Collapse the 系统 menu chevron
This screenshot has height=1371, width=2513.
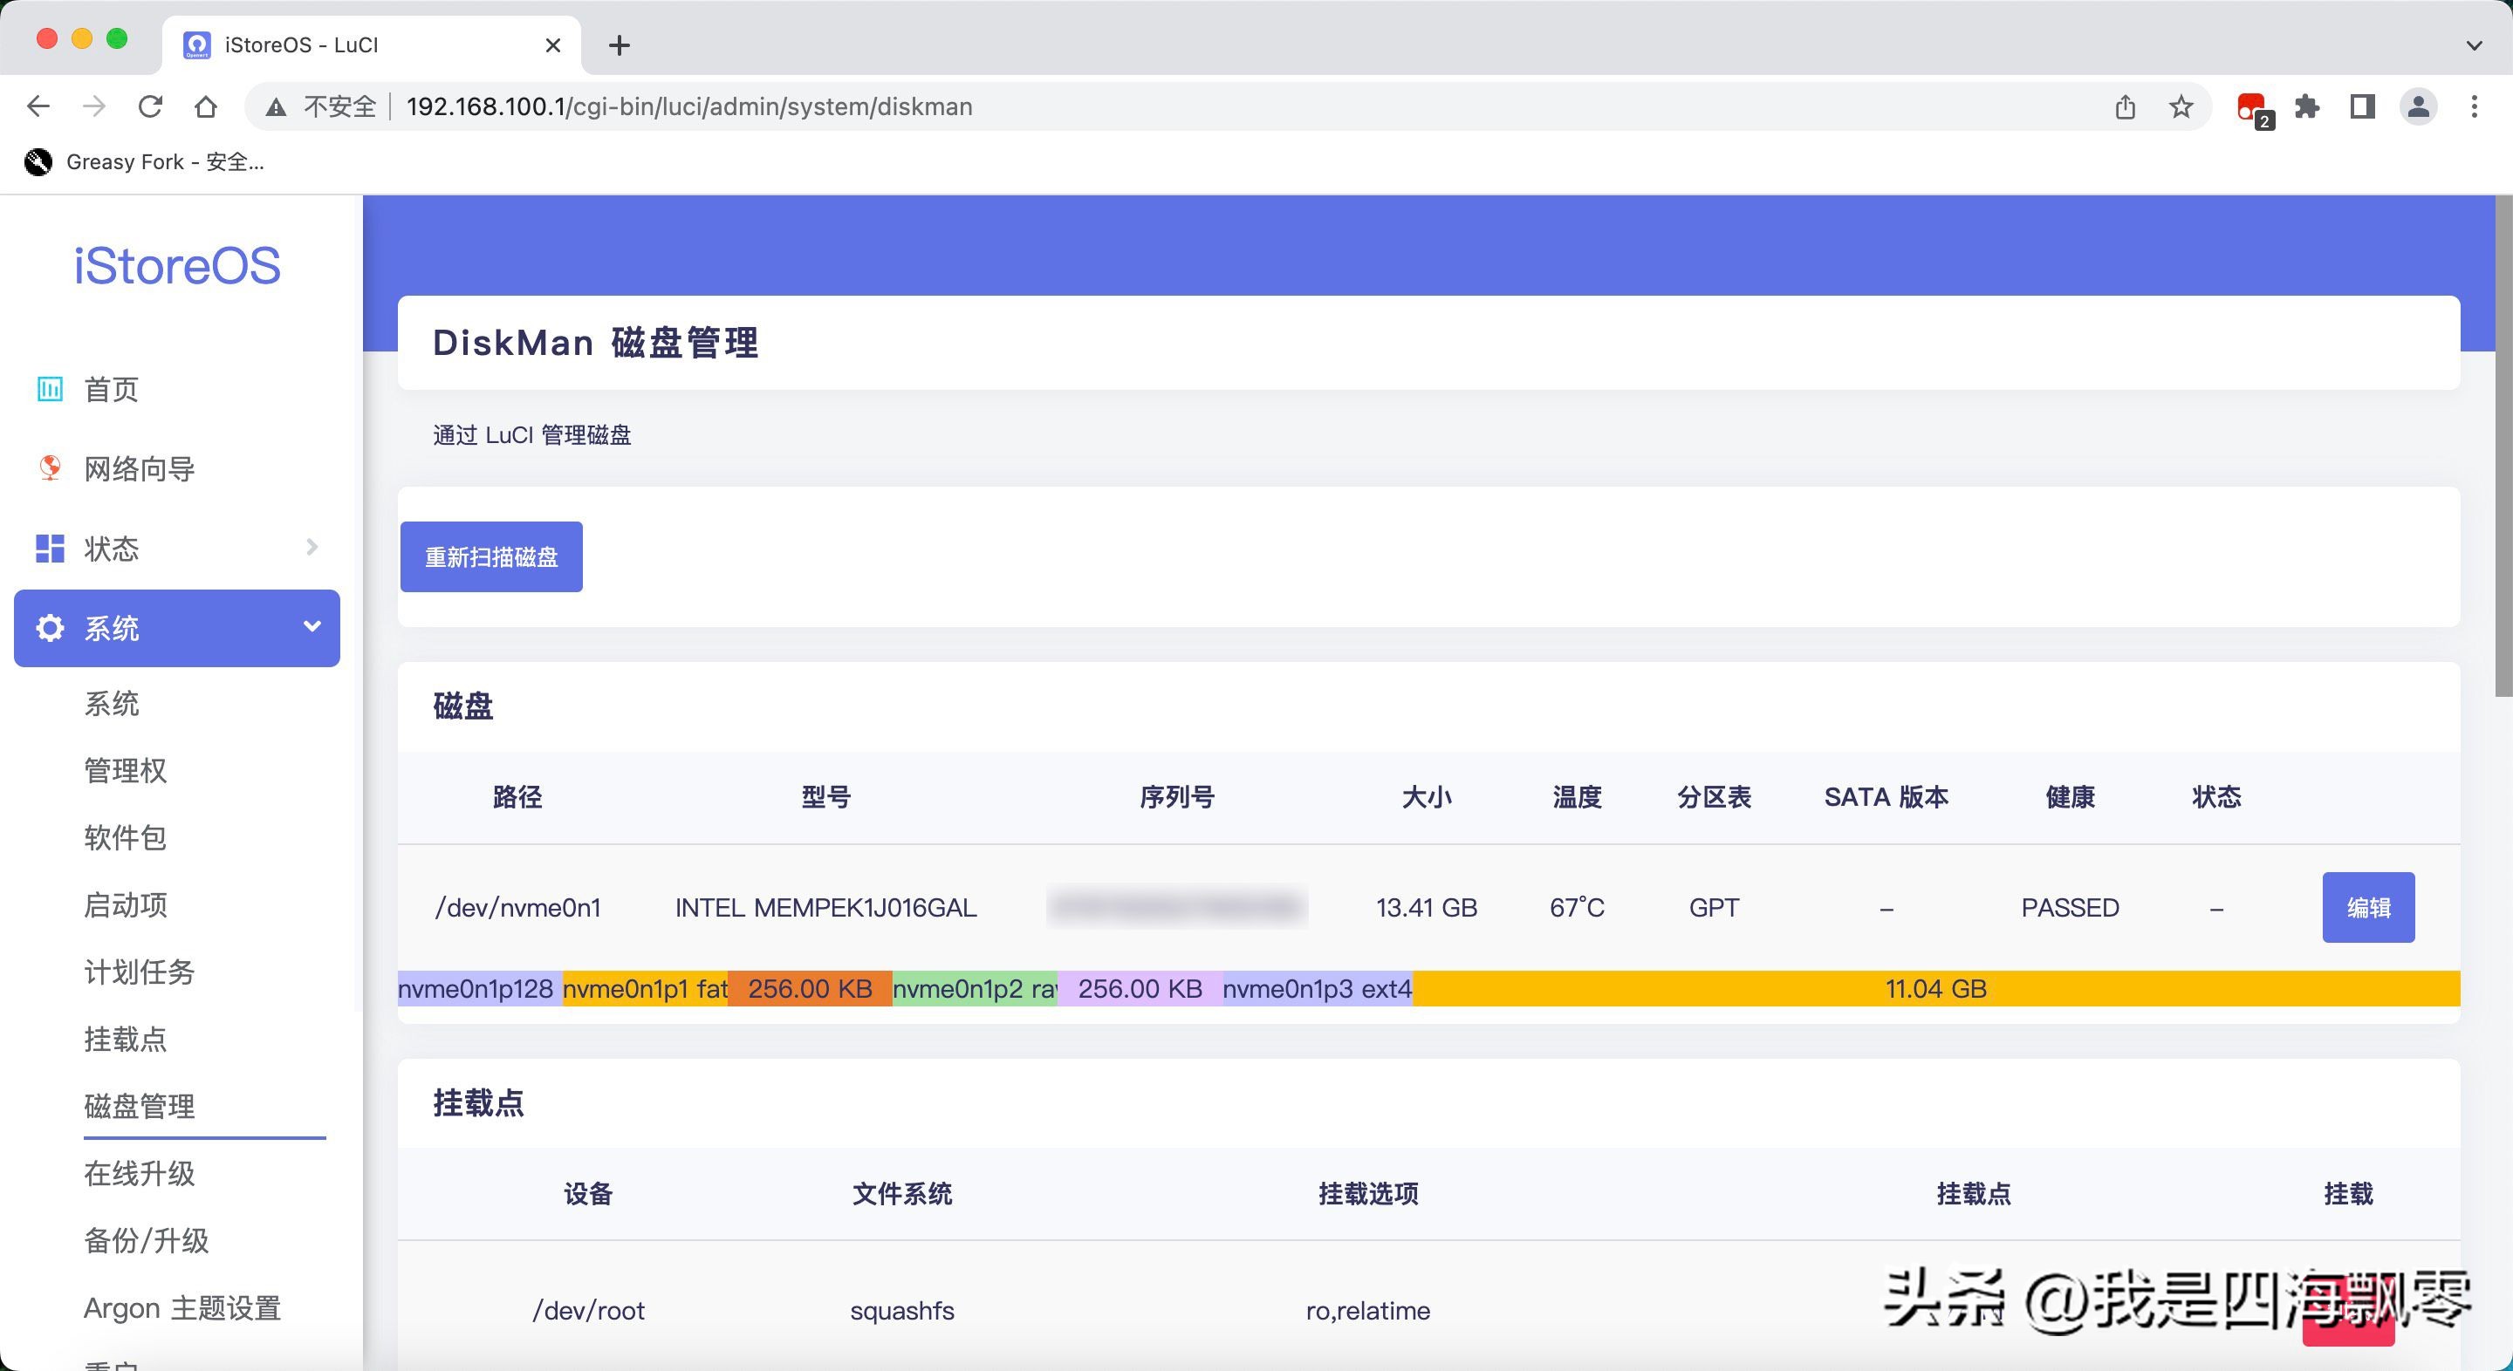312,626
